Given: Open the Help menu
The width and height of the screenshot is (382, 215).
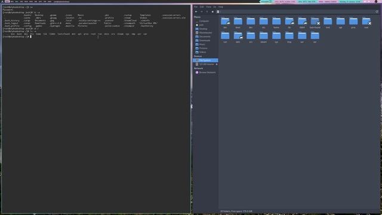Looking at the screenshot, I should pos(221,7).
